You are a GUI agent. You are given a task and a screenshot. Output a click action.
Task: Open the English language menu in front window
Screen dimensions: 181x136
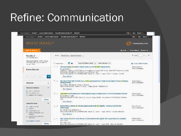coord(146,37)
